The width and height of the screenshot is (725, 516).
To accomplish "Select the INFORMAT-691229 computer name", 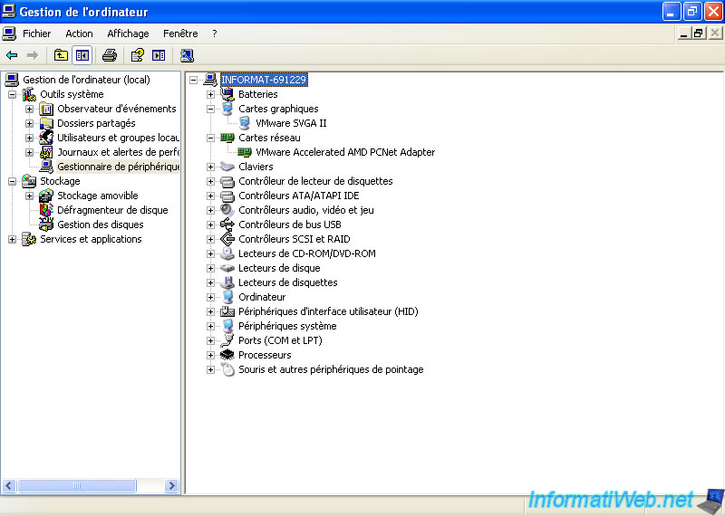I will coord(264,80).
